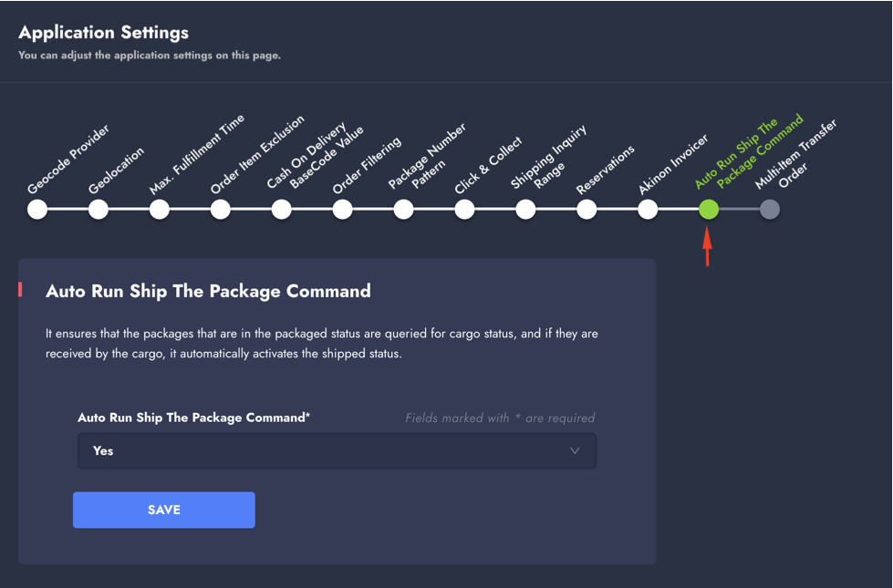
Task: Click the Reservations step label text
Action: (606, 170)
